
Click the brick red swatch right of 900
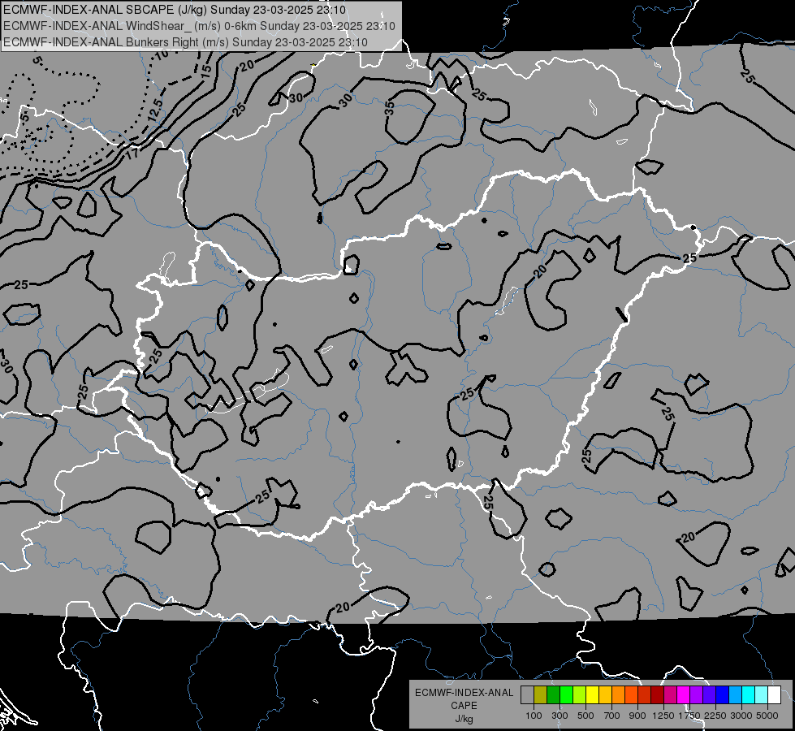tap(645, 695)
